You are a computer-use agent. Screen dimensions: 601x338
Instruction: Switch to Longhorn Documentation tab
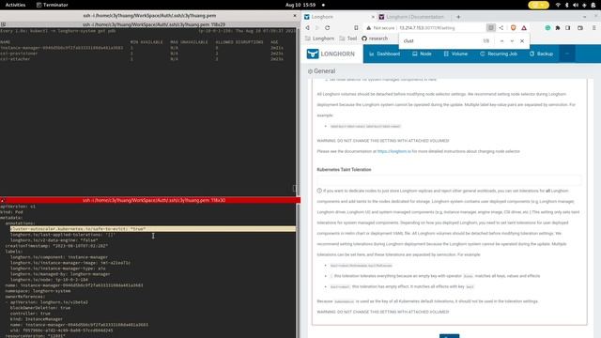coord(415,17)
